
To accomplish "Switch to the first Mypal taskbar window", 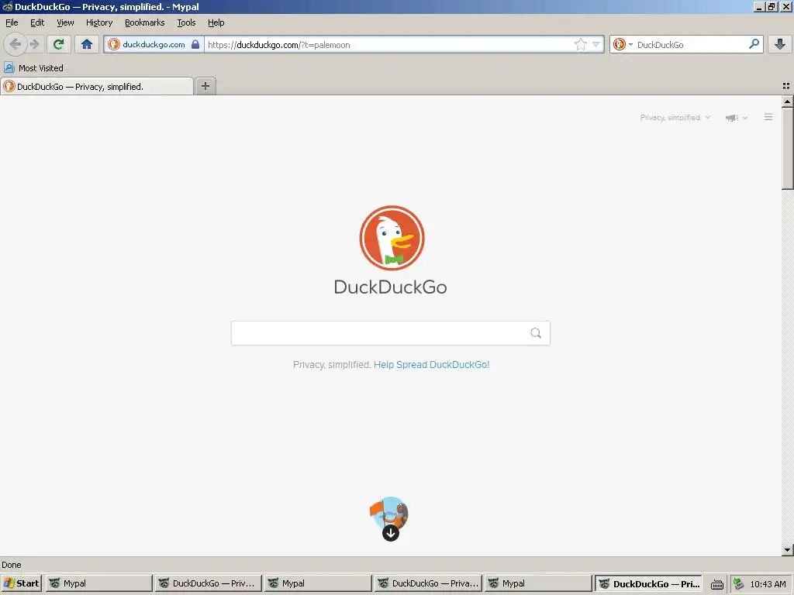I will tap(98, 583).
